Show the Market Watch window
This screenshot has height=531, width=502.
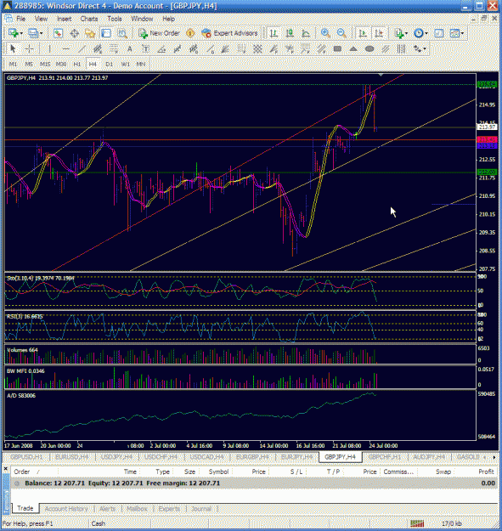58,33
